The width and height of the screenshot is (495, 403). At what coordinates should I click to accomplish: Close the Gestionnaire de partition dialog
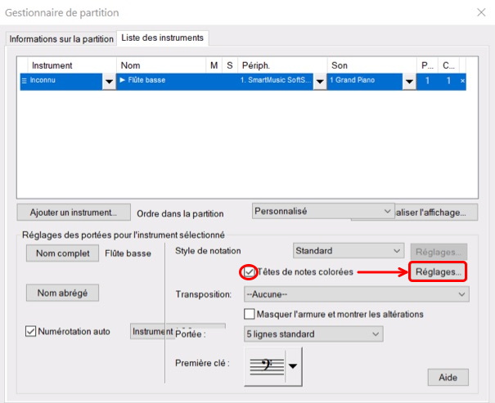click(480, 12)
